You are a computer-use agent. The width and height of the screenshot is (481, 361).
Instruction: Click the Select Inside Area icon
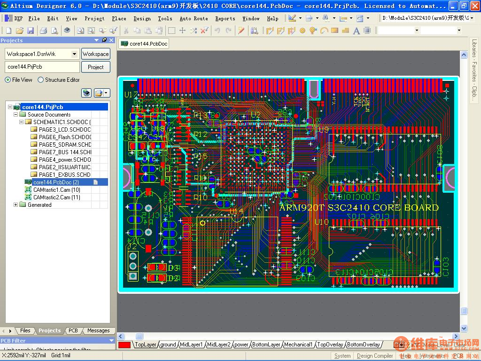[x=172, y=31]
